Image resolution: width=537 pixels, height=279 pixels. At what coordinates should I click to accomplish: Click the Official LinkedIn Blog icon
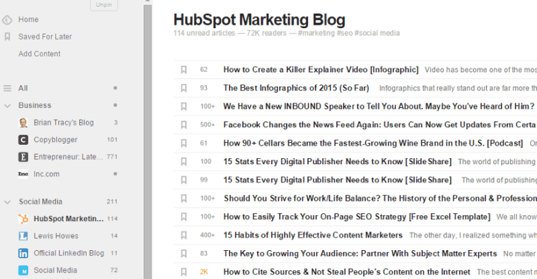coord(23,253)
